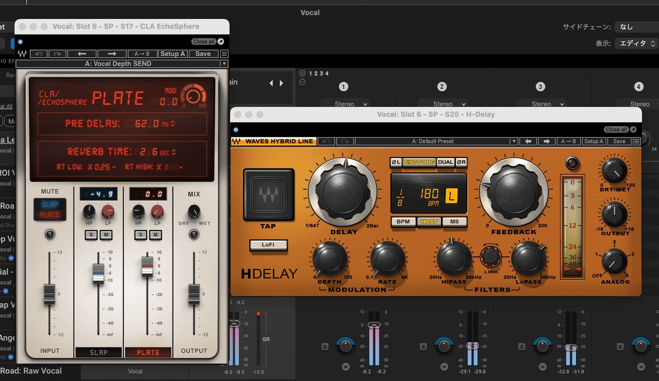Screen dimensions: 659x381
Task: Open the hamburger menu in H-Delay toolbar
Action: 636,141
